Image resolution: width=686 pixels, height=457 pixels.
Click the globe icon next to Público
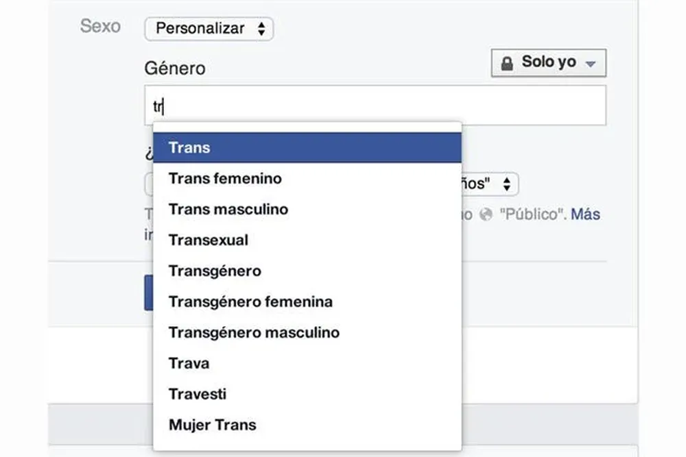tap(486, 214)
